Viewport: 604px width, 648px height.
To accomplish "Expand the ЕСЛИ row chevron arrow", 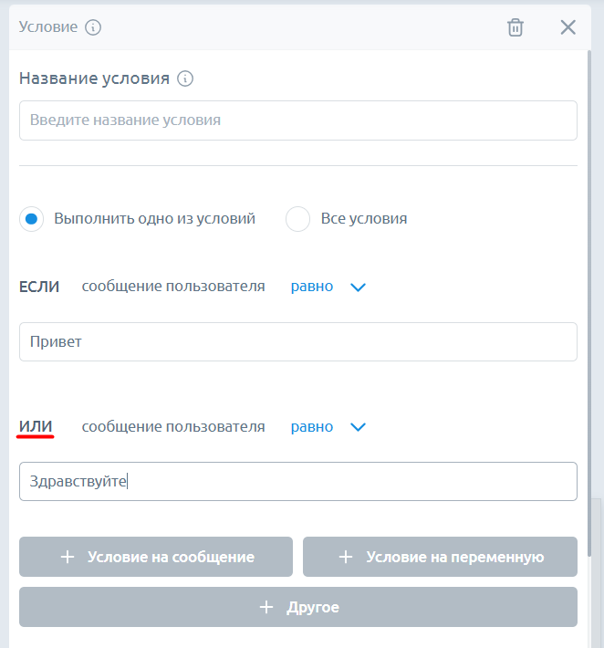I will [359, 287].
